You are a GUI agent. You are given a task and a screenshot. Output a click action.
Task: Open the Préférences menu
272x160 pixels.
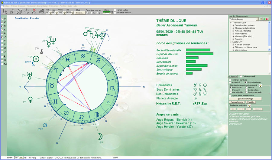tap(53, 6)
